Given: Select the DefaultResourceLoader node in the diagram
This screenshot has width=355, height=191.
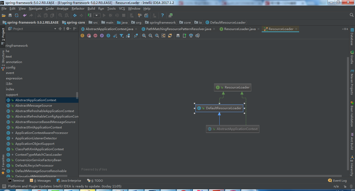Looking at the screenshot, I should click(219, 108).
